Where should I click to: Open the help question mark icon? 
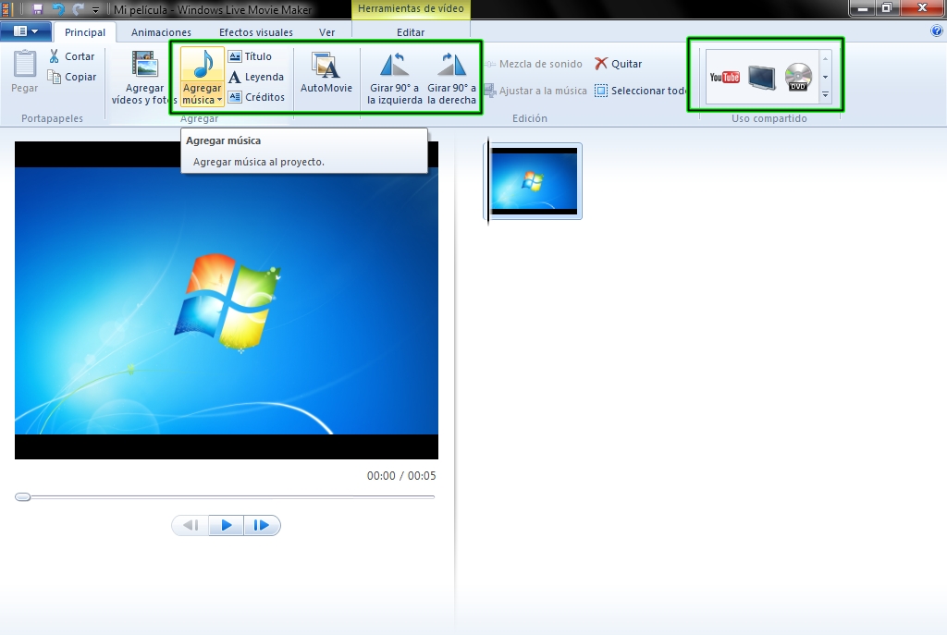938,31
